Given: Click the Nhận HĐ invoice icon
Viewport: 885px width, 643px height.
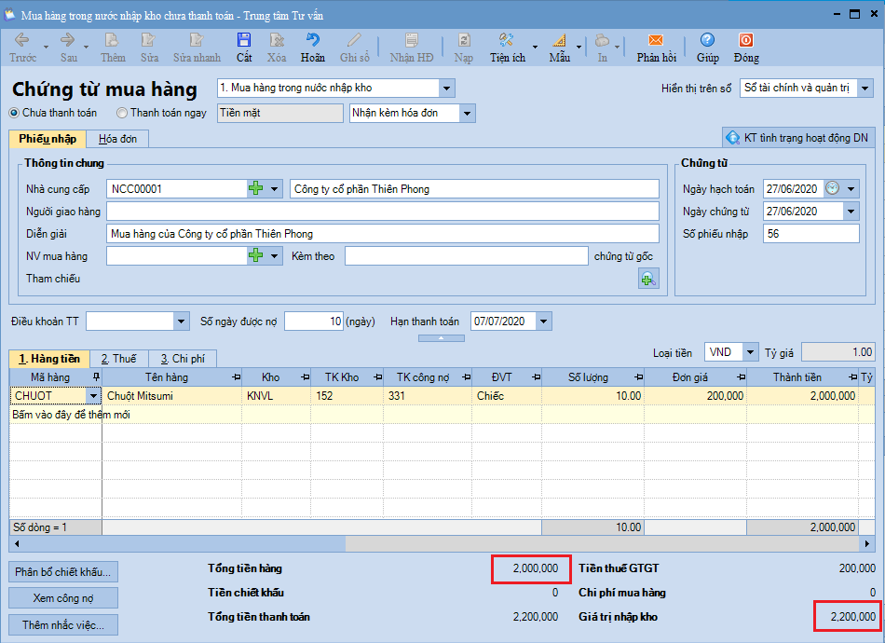Looking at the screenshot, I should coord(412,40).
